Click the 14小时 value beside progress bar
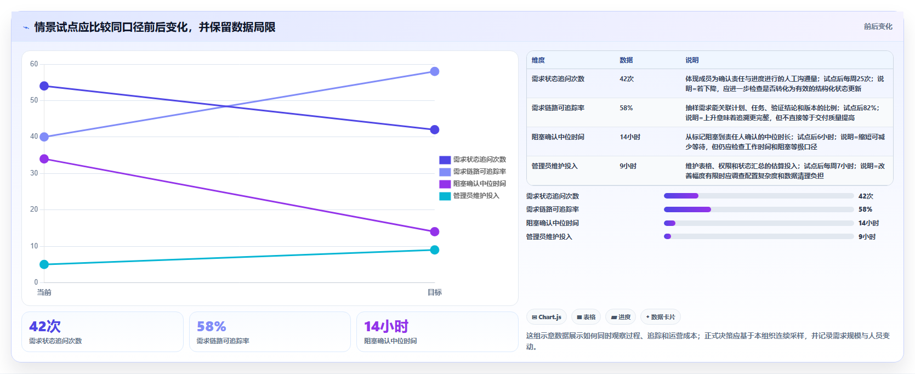 tap(868, 223)
